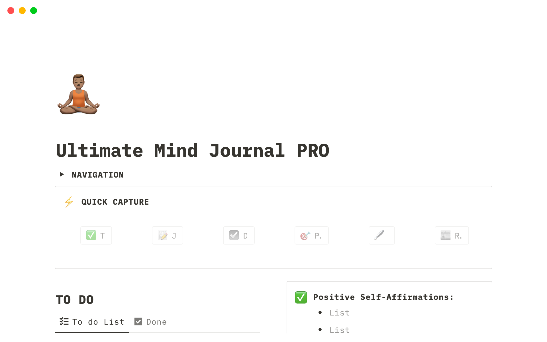Click the target dart P. quick button
This screenshot has height=342, width=547.
coord(312,235)
